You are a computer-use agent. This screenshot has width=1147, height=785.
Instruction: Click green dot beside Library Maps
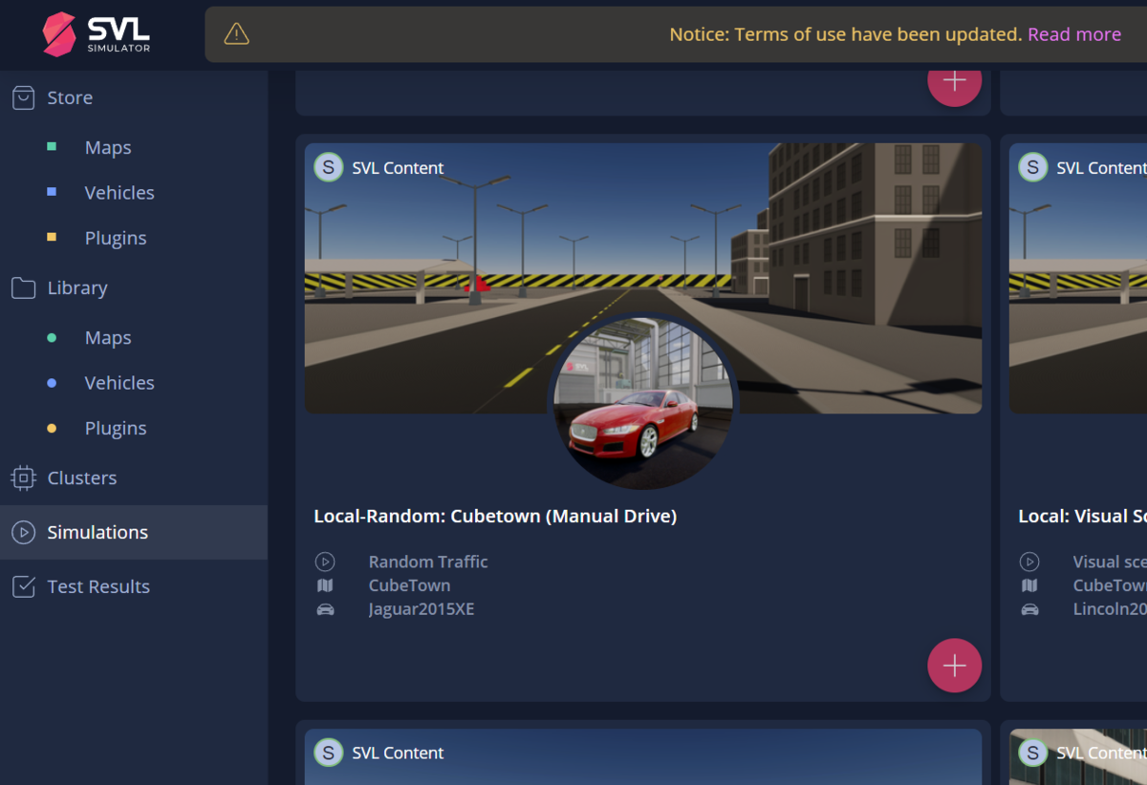click(52, 337)
